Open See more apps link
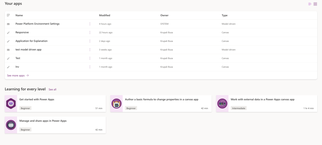 click(x=18, y=75)
